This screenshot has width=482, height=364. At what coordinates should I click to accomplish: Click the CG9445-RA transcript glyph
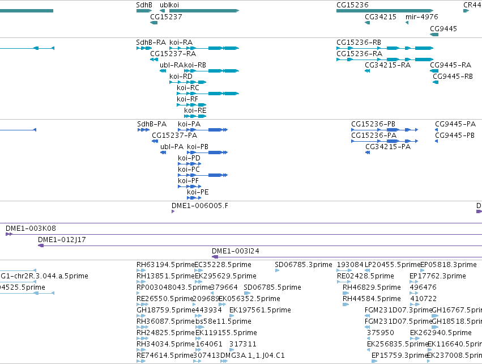pos(434,71)
